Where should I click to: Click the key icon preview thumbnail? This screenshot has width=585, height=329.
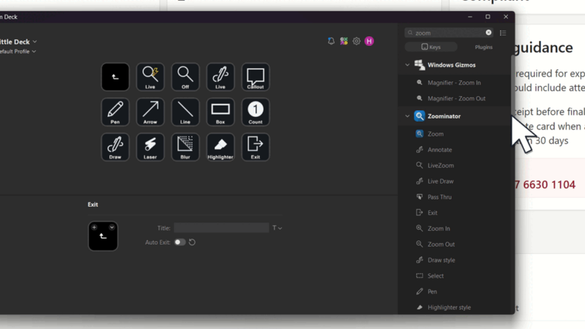click(x=103, y=236)
